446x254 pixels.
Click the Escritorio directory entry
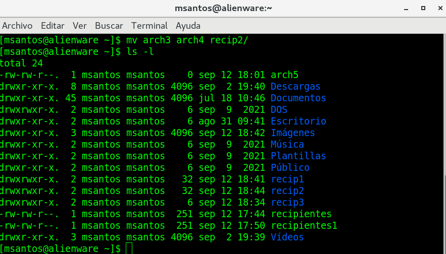(x=298, y=121)
